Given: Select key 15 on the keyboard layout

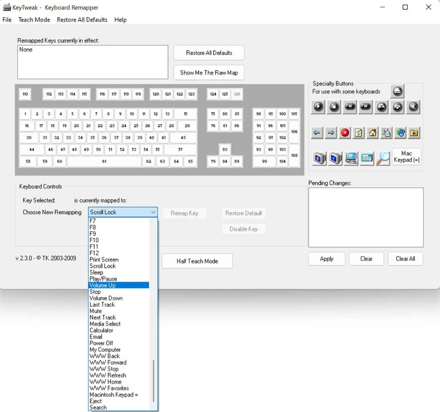Looking at the screenshot, I should coord(185,114).
